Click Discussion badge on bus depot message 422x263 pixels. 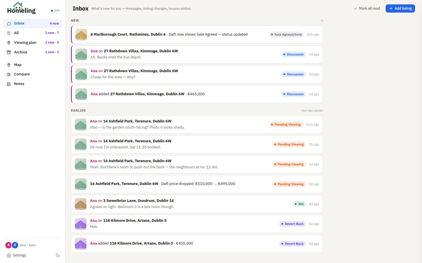tap(293, 54)
